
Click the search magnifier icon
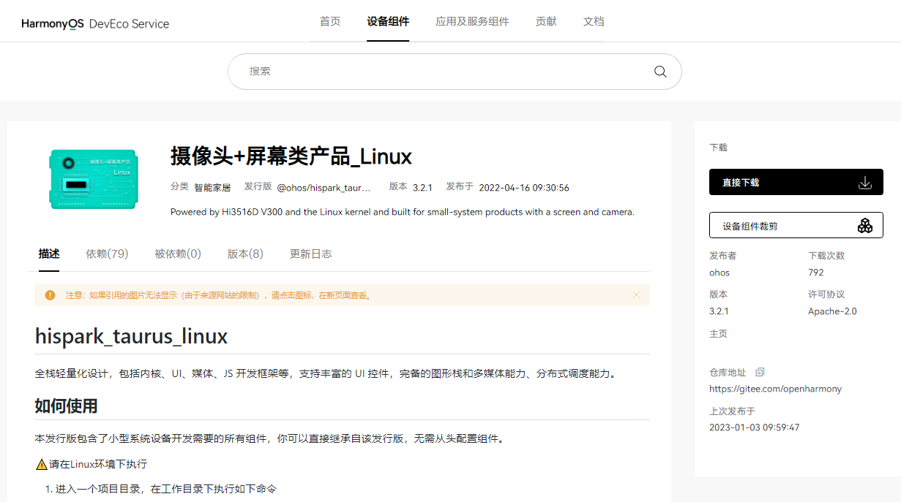(659, 72)
